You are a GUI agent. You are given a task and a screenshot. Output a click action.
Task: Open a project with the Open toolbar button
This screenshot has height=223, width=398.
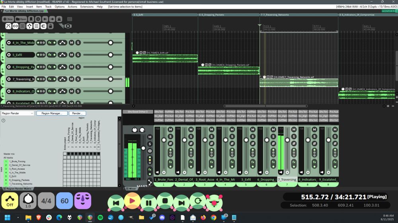coord(21,19)
